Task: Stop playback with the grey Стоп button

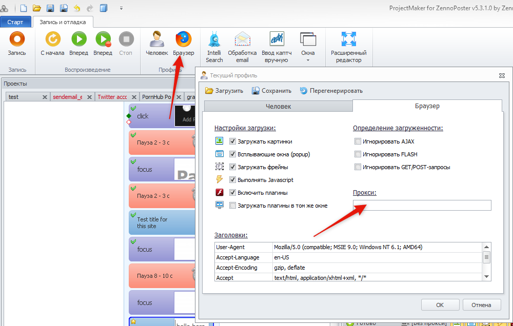Action: (x=126, y=44)
